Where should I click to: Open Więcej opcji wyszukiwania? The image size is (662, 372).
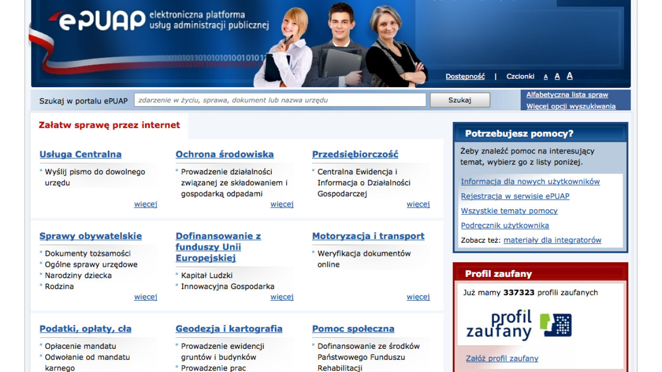[571, 106]
